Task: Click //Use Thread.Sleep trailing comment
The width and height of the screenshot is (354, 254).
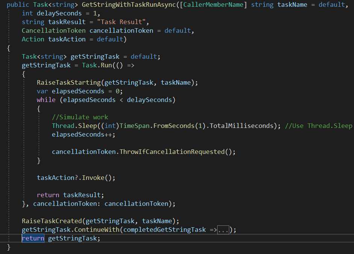Action: pyautogui.click(x=319, y=126)
